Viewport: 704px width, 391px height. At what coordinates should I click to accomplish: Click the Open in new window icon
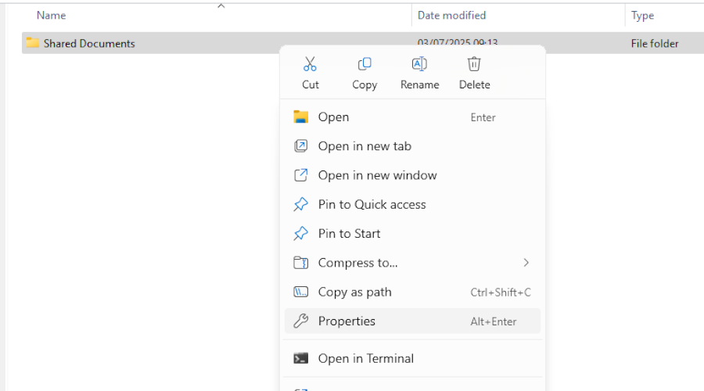(x=301, y=175)
